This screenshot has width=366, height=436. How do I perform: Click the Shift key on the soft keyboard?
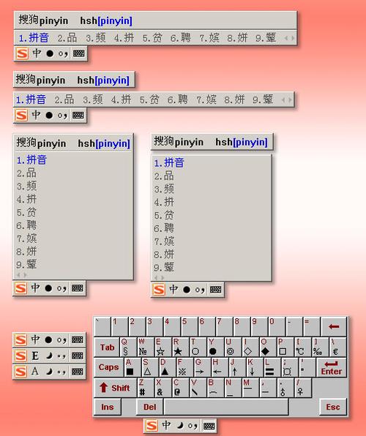point(115,388)
